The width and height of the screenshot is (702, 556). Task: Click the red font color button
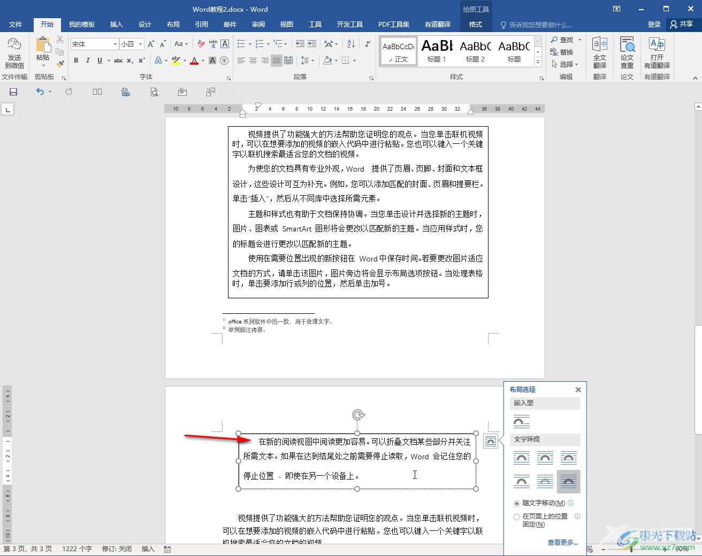[x=194, y=60]
